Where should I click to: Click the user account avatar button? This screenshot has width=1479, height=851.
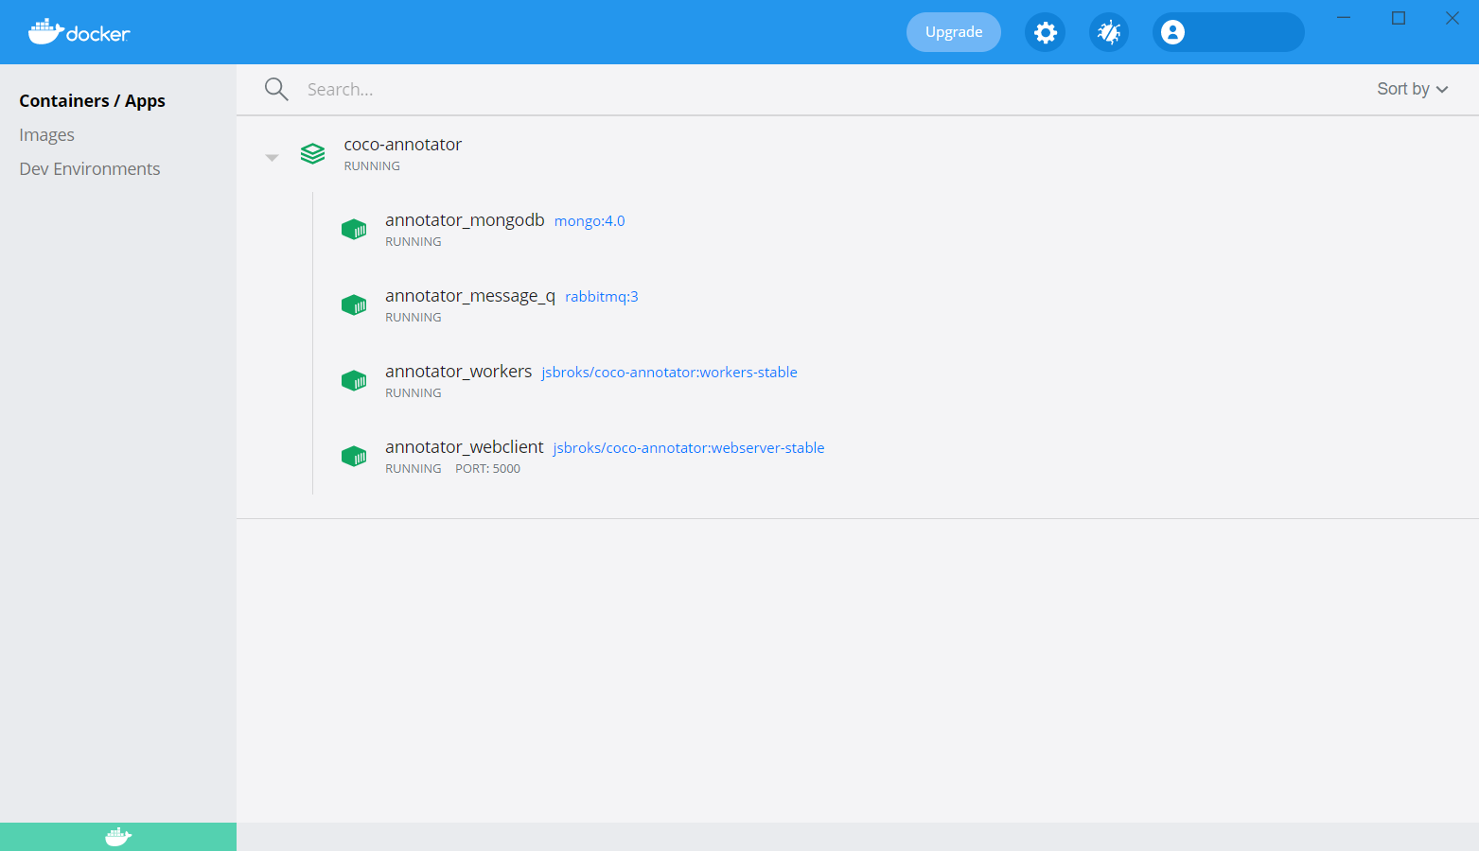click(x=1228, y=32)
